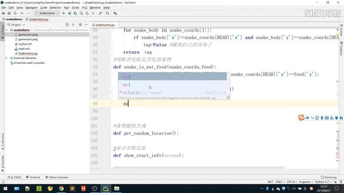Screen dimensions: 344x193
Task: Start debugging with the bug icon
Action: (69, 13)
